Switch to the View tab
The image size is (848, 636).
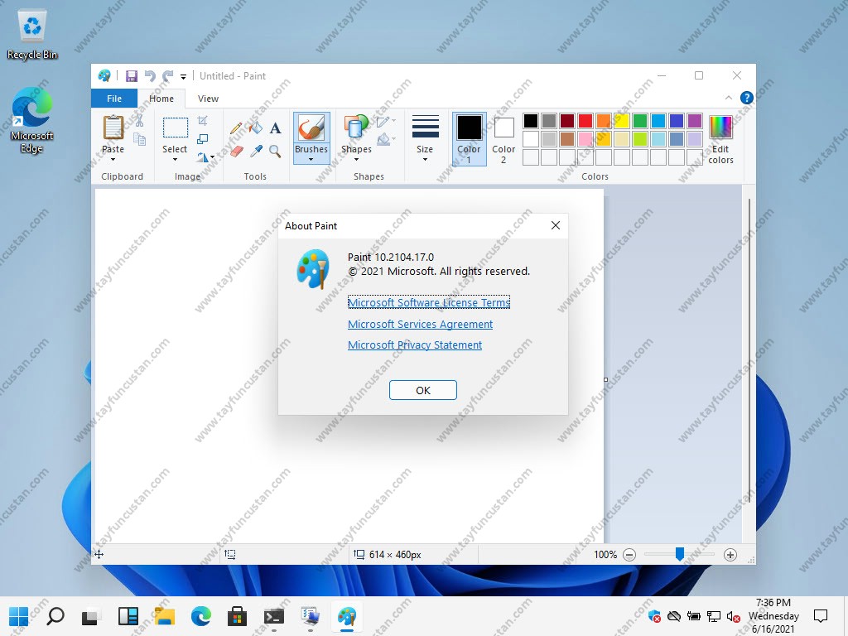[x=208, y=99]
